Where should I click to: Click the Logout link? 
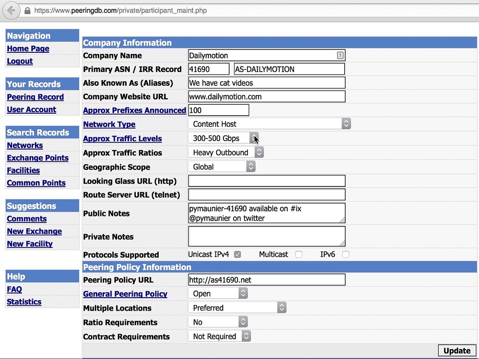(x=20, y=61)
